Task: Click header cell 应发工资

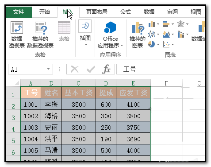Action: pos(133,93)
